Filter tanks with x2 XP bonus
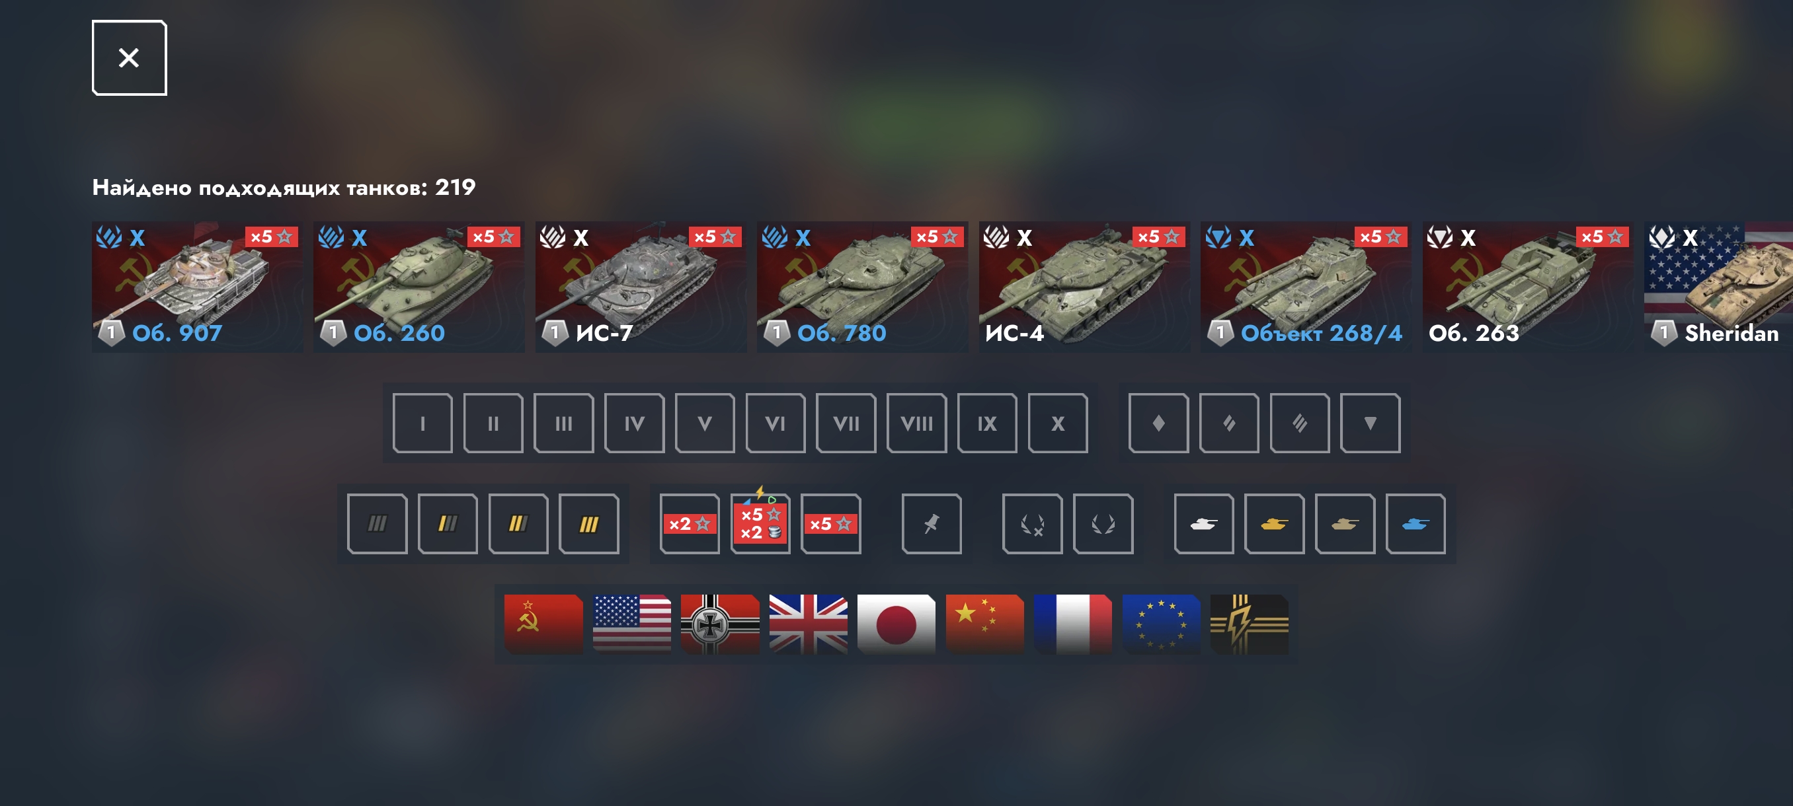The width and height of the screenshot is (1793, 806). pyautogui.click(x=690, y=524)
